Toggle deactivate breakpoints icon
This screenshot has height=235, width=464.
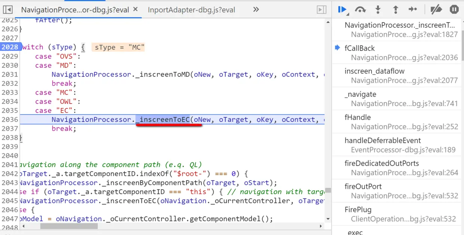coord(436,10)
